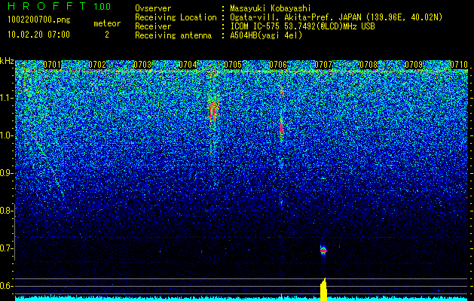Click the 0710 time marker

(459, 65)
